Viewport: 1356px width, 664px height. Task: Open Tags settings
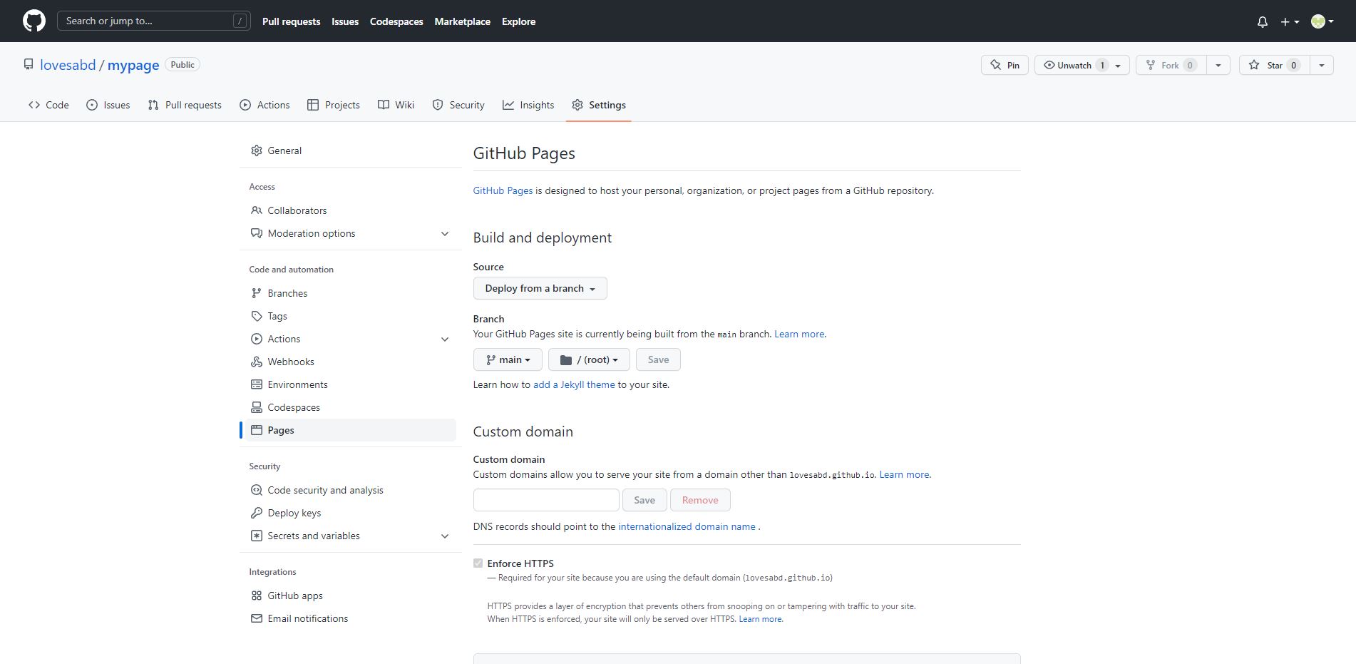pyautogui.click(x=351, y=316)
